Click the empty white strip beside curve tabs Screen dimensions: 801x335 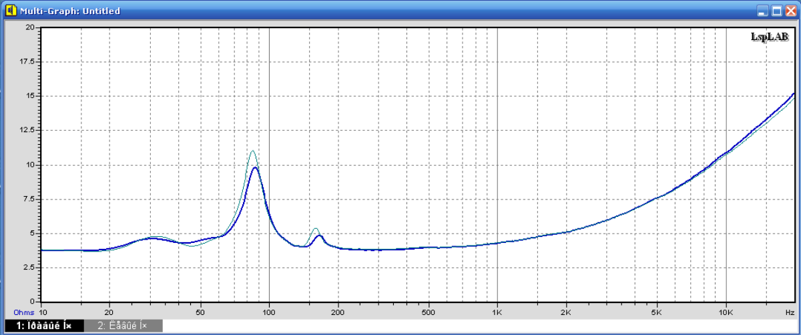tap(481, 326)
